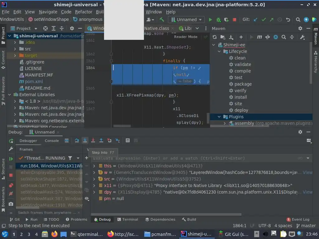Expand the assembly plugin node
This screenshot has height=239, width=319.
pyautogui.click(x=225, y=123)
